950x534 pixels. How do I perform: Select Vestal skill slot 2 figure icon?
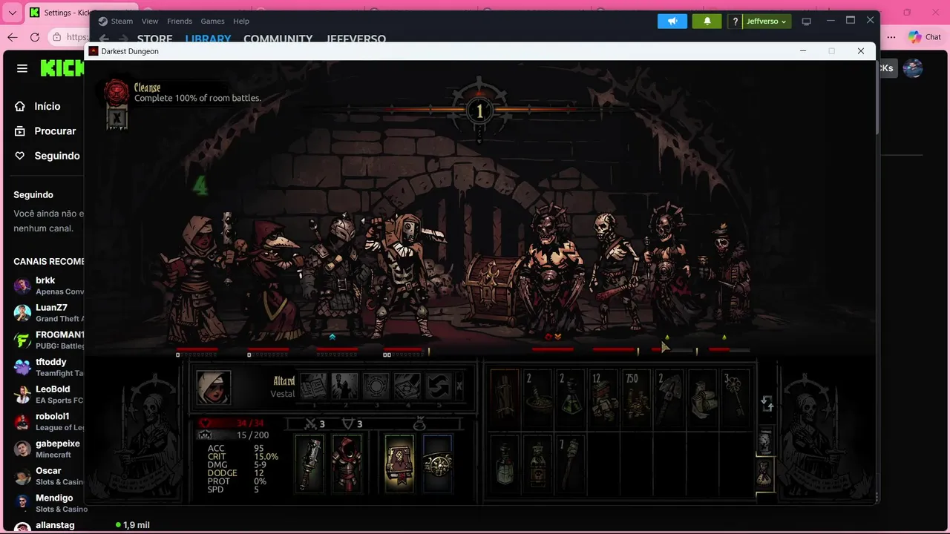click(344, 386)
